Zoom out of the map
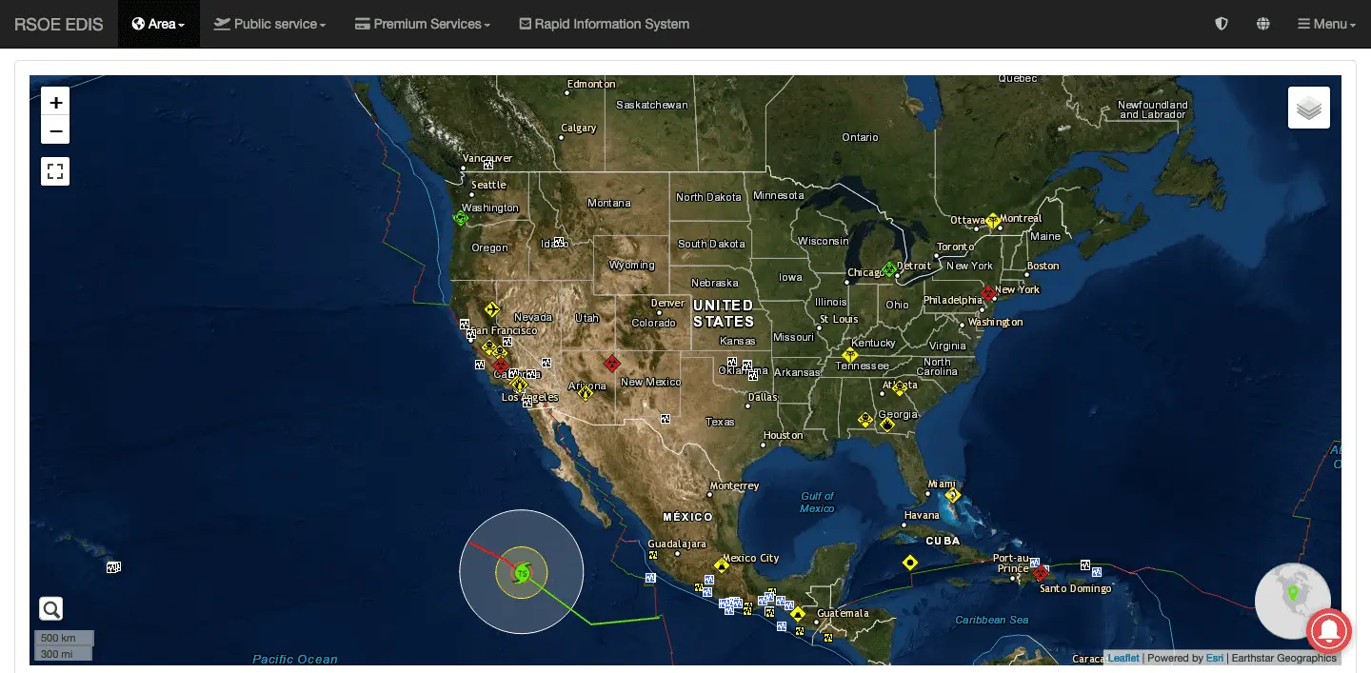Viewport: 1371px width, 673px height. [x=55, y=130]
